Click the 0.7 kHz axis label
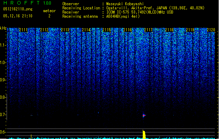The image size is (219, 139). [x=3, y=115]
